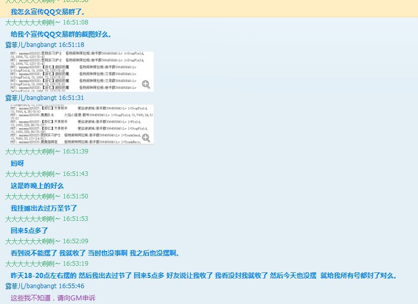Click sender name 露菲儿/bangbangt at 16:51:31
418x304 pixels.
pos(31,98)
